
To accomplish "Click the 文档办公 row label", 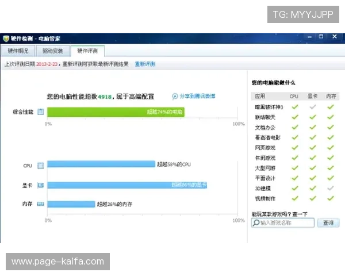I will coord(265,128).
